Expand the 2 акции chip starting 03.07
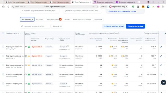 pos(63,47)
